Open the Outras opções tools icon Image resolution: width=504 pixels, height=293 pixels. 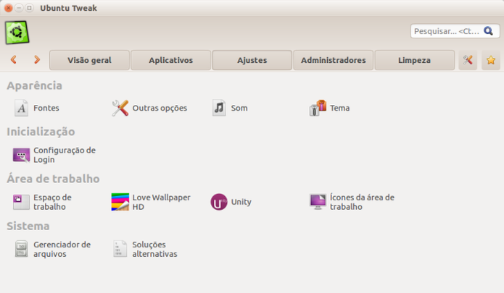(x=120, y=108)
